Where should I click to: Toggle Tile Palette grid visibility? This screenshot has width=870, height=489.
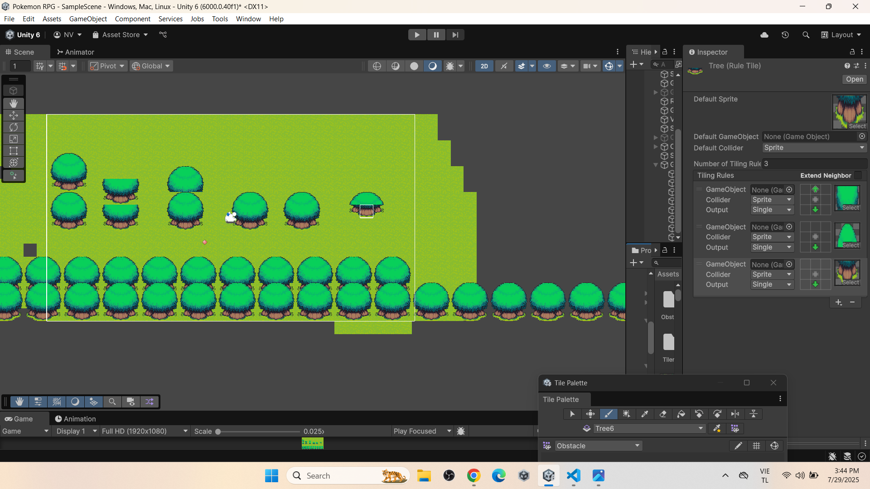(756, 446)
